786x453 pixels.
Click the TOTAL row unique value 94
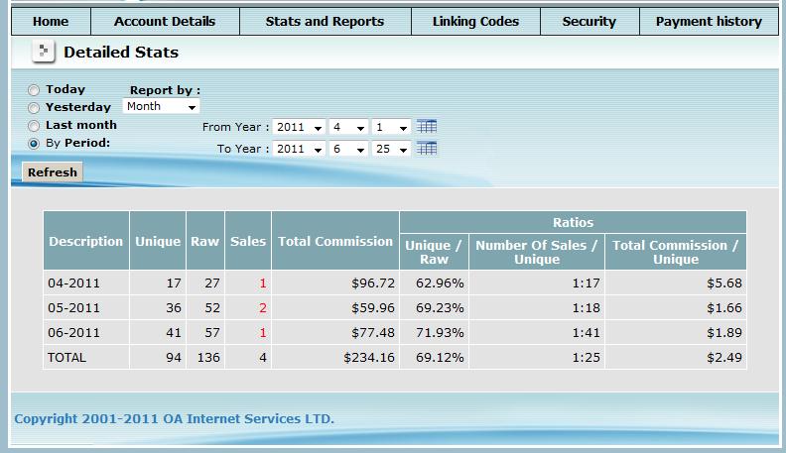[174, 358]
